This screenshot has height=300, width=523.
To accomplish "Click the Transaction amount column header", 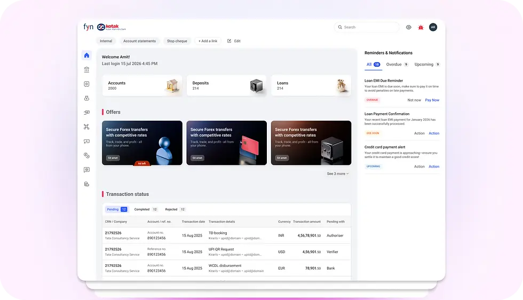I will 306,222.
